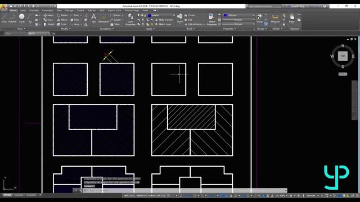
Task: Click the AutoCAD application menu logo
Action: click(3, 7)
